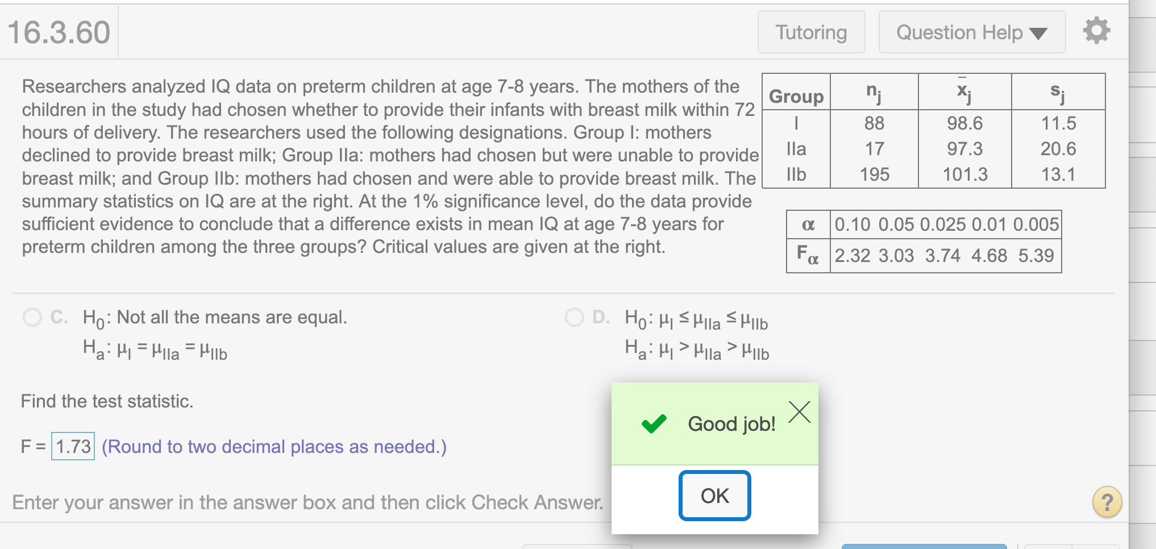
Task: Open the settings gear icon
Action: (x=1096, y=31)
